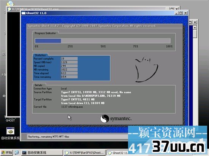The height and width of the screenshot is (156, 209).
Task: Click the 100% progress marker
Action: (169, 46)
